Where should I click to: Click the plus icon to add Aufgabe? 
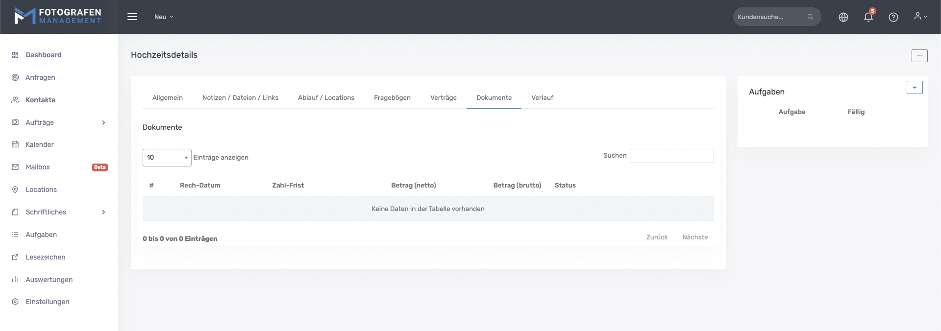(x=914, y=88)
